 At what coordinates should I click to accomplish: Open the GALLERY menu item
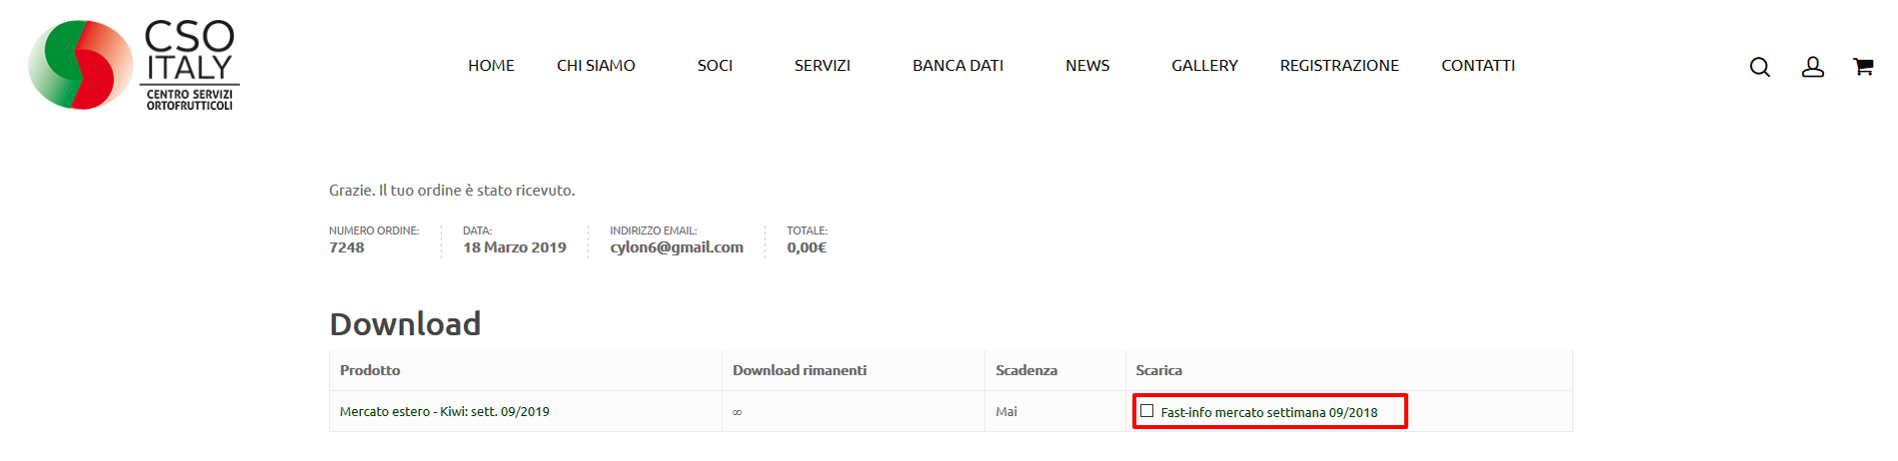point(1204,65)
